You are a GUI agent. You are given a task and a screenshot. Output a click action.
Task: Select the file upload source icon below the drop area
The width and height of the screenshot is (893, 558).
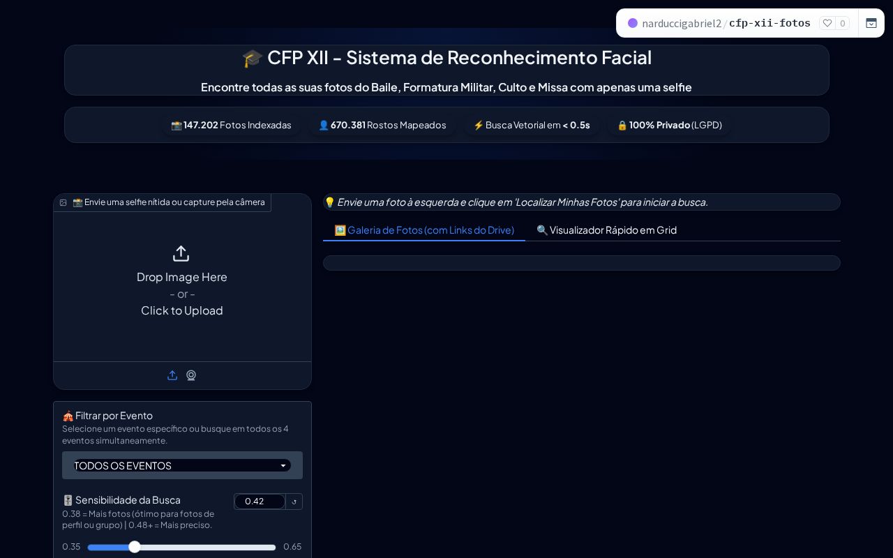(x=172, y=375)
